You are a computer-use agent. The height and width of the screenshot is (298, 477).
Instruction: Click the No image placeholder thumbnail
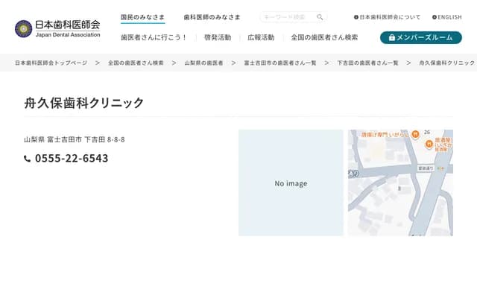coord(291,183)
